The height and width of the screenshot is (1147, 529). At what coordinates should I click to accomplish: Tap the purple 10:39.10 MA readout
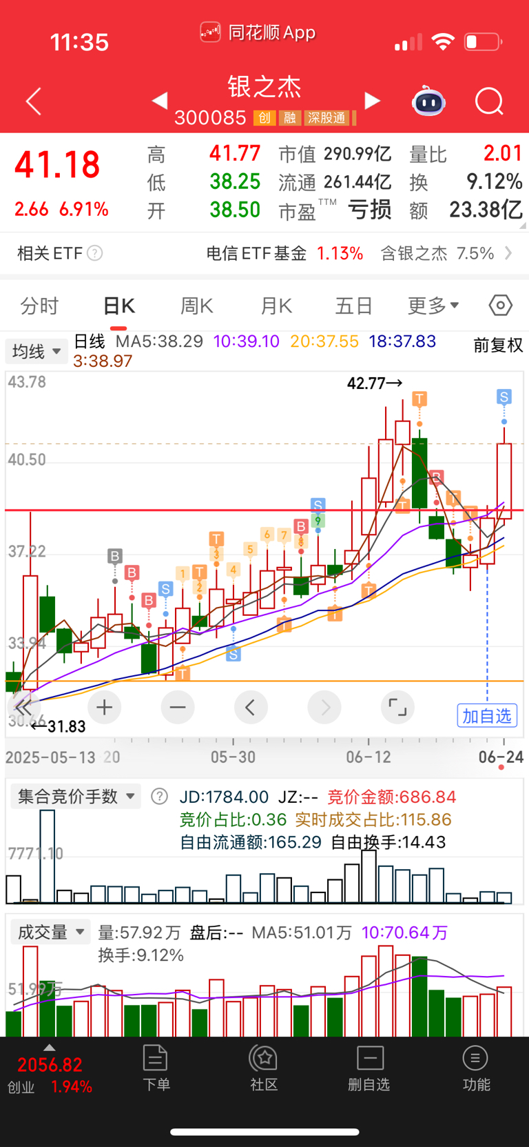tap(247, 341)
